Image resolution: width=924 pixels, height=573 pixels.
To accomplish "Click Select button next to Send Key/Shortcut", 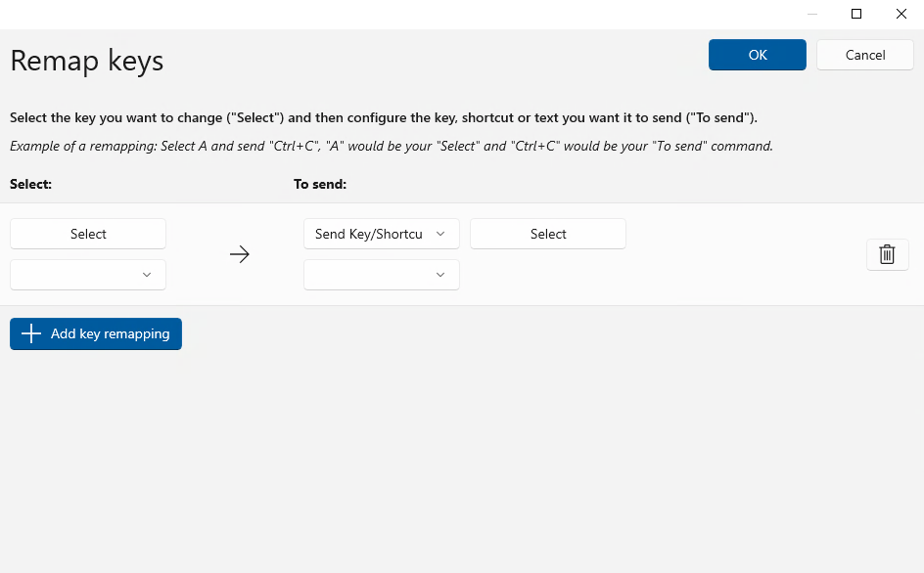I will [548, 234].
